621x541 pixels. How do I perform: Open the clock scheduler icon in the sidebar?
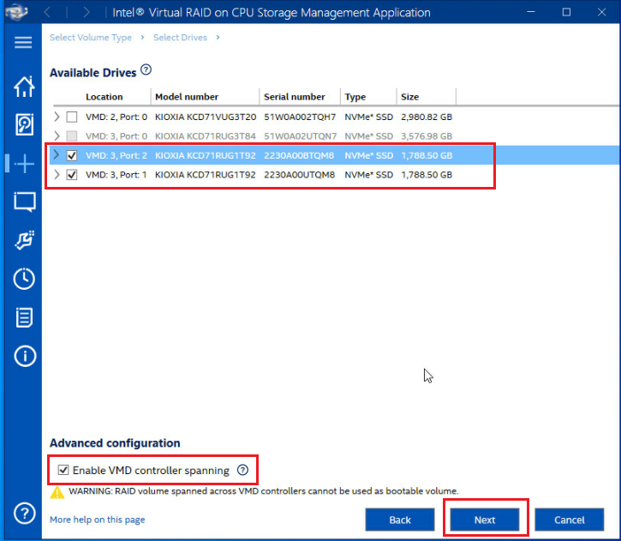(24, 279)
